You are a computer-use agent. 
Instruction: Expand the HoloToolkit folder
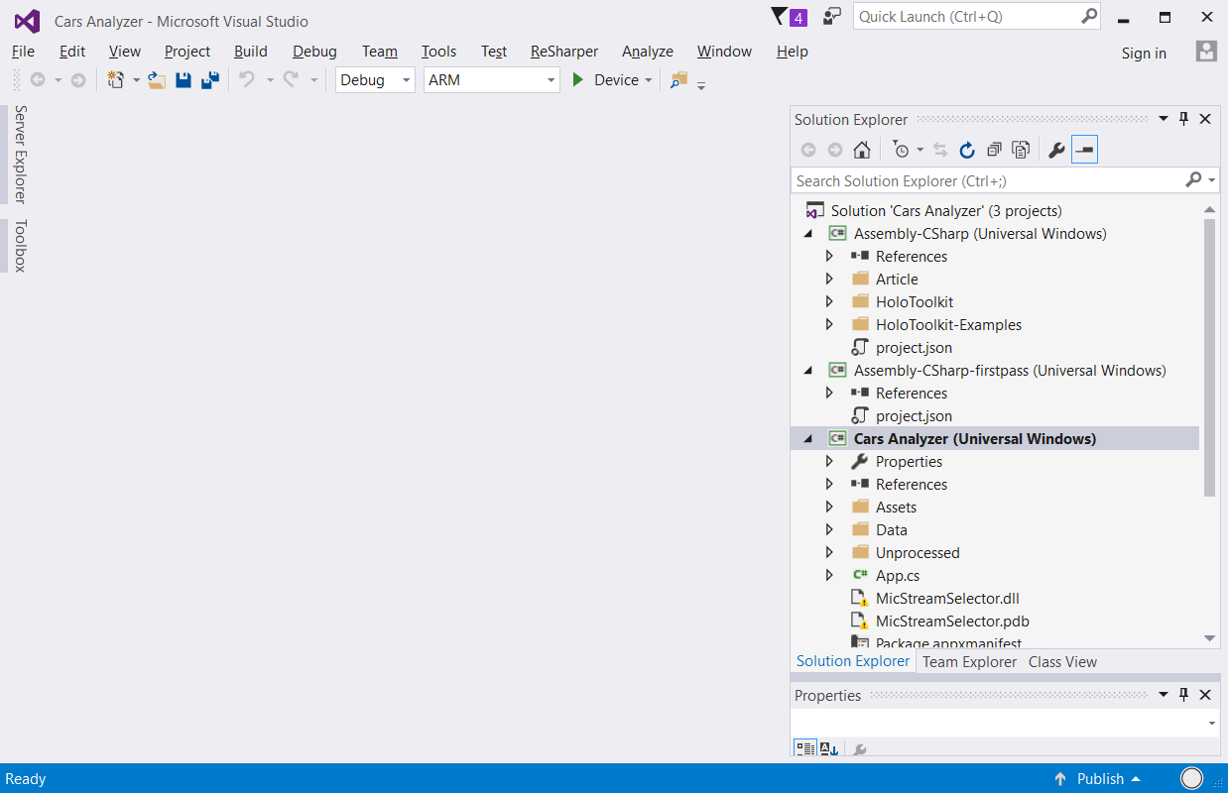(830, 302)
